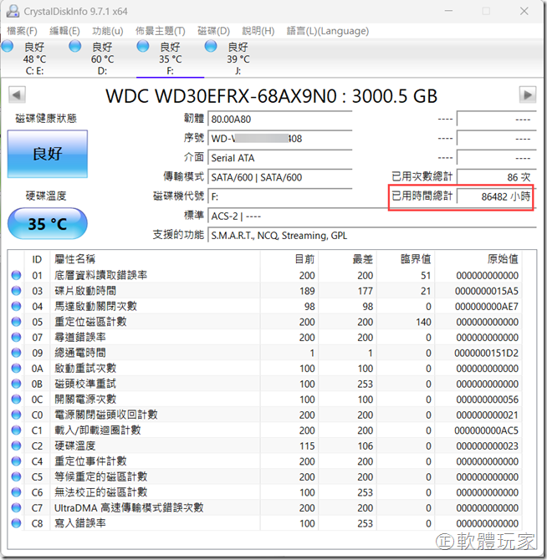Click the 35 °C temperature indicator
The width and height of the screenshot is (547, 560).
click(47, 224)
